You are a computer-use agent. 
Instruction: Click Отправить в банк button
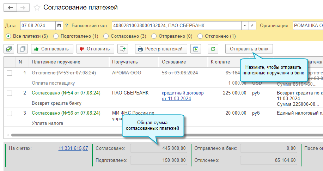point(249,49)
